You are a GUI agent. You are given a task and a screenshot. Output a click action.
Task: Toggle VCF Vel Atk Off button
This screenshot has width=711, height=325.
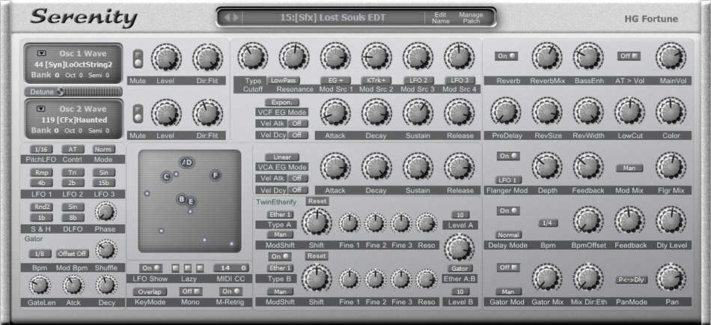(297, 124)
